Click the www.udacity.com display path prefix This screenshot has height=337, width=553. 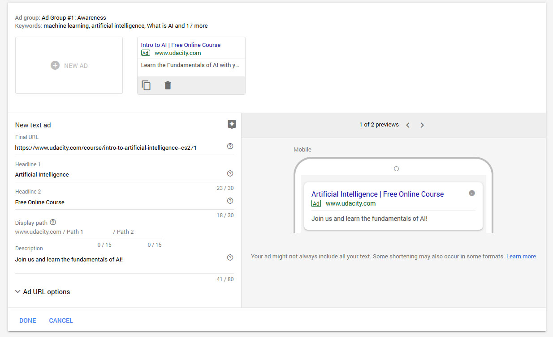38,232
